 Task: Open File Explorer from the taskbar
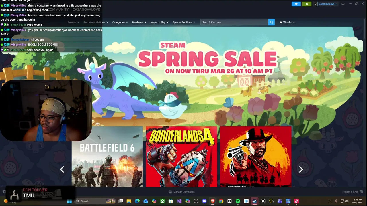[129, 201]
